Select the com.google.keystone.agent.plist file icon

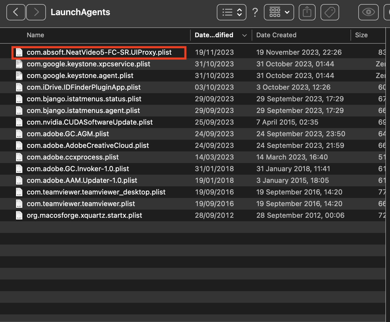click(19, 76)
